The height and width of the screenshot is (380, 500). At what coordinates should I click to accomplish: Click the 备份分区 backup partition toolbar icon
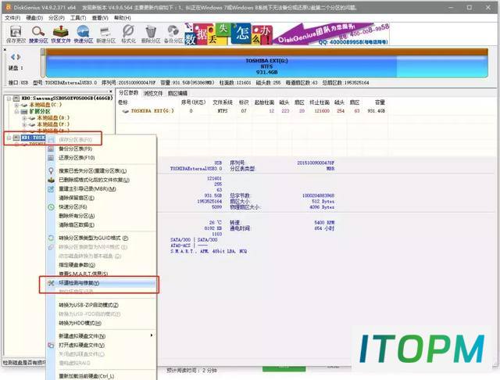click(173, 31)
